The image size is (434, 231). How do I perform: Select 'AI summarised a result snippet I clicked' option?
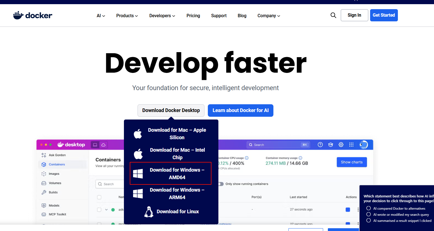coord(368,220)
